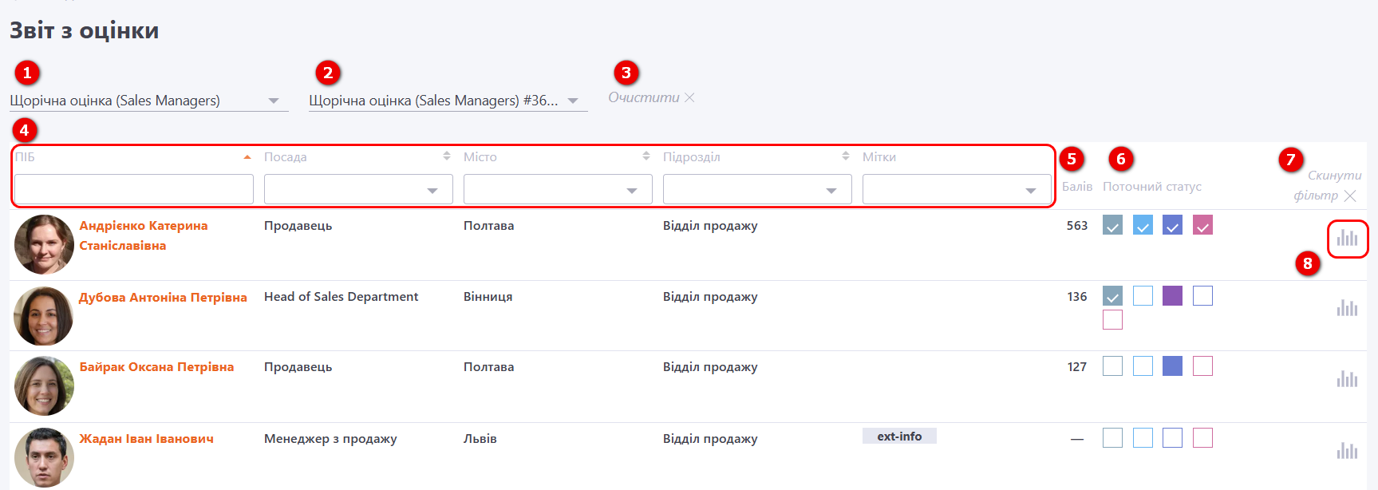Open chart icon for Дубова Антоніна row
Viewport: 1378px width, 490px height.
point(1347,308)
